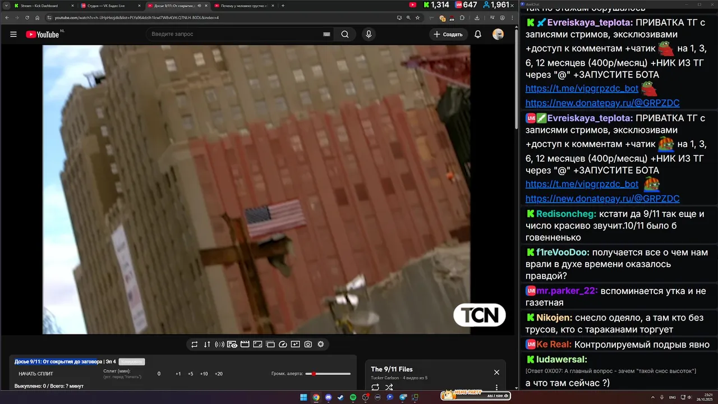Add +10 minutes to the split
This screenshot has height=404, width=718.
pyautogui.click(x=204, y=374)
